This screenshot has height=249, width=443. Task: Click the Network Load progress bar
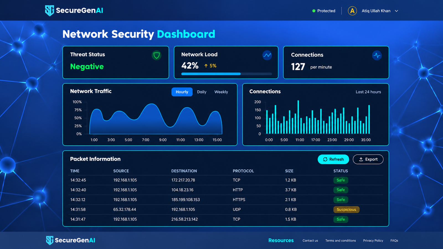[226, 74]
